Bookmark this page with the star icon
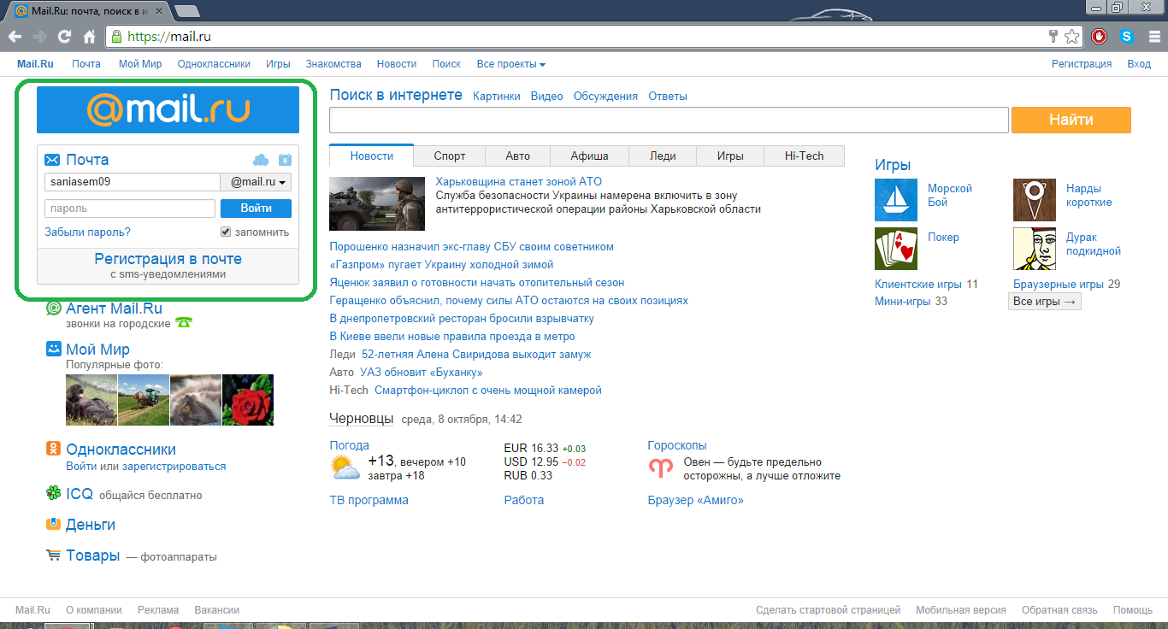The height and width of the screenshot is (629, 1168). (1071, 37)
